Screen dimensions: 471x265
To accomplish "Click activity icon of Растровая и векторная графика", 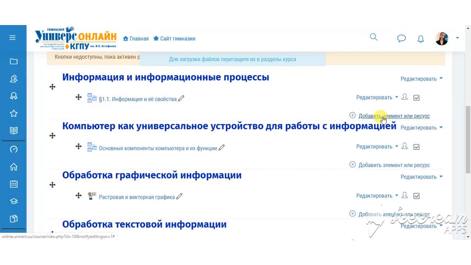I will [92, 196].
